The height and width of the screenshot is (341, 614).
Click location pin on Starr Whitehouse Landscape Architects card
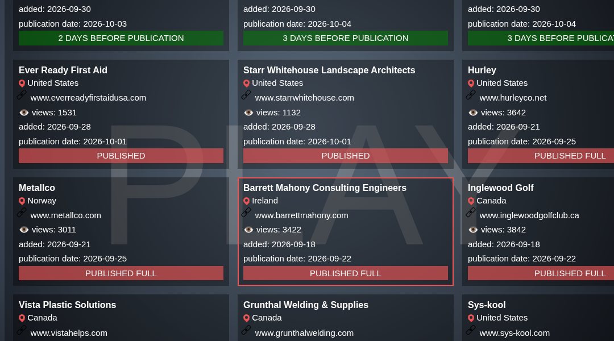246,84
